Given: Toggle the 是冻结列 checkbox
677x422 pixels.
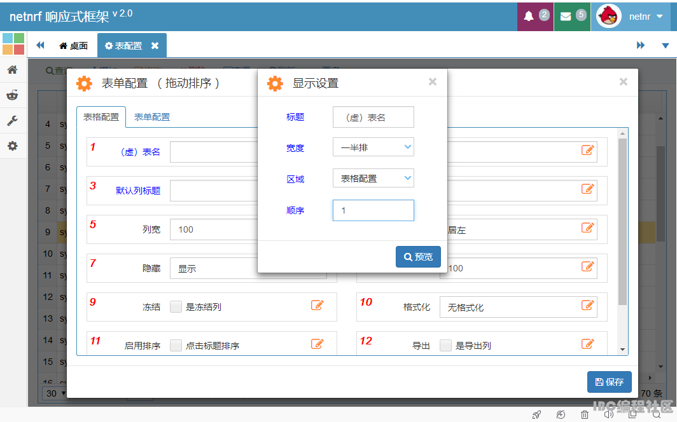Looking at the screenshot, I should [x=176, y=306].
